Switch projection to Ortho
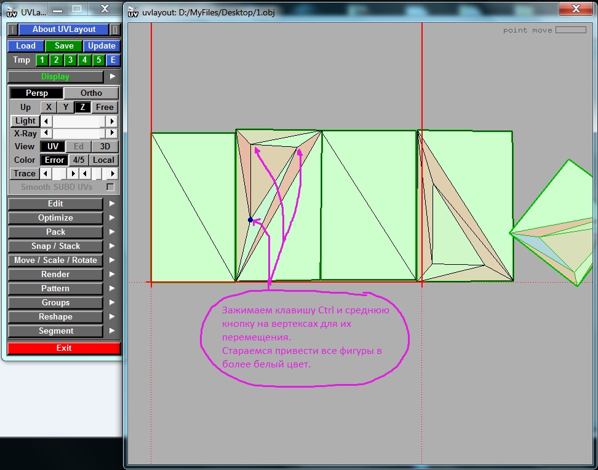598x470 pixels. point(91,93)
